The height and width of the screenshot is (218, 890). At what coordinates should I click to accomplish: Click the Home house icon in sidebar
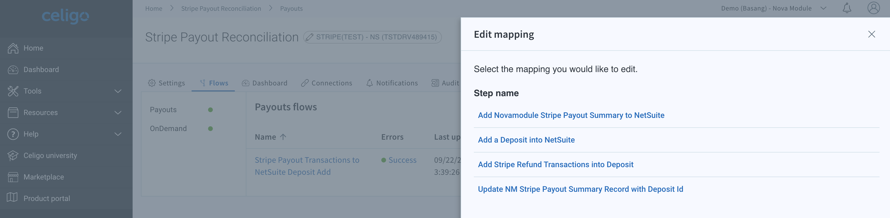[13, 48]
